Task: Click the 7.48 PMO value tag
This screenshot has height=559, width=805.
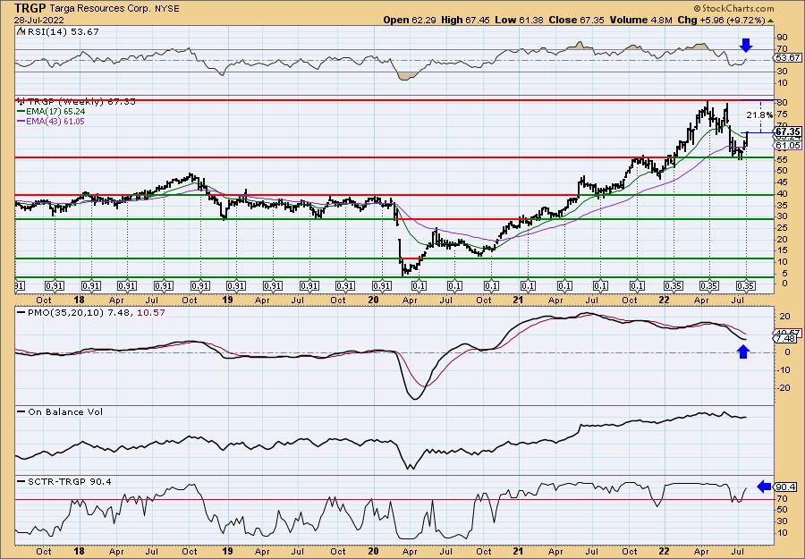Action: (787, 339)
